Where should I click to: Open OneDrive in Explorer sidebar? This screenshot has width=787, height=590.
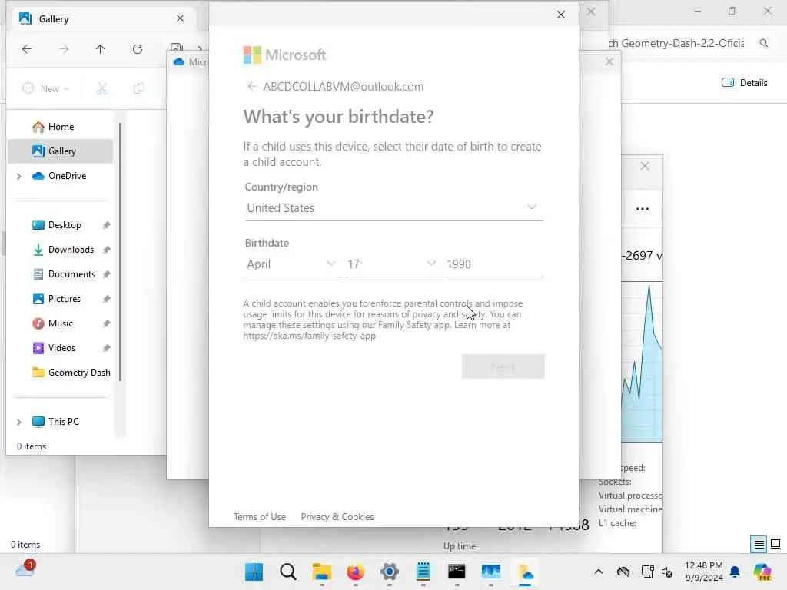(x=60, y=176)
